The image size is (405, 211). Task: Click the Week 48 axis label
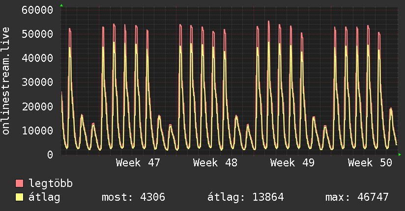pos(215,163)
